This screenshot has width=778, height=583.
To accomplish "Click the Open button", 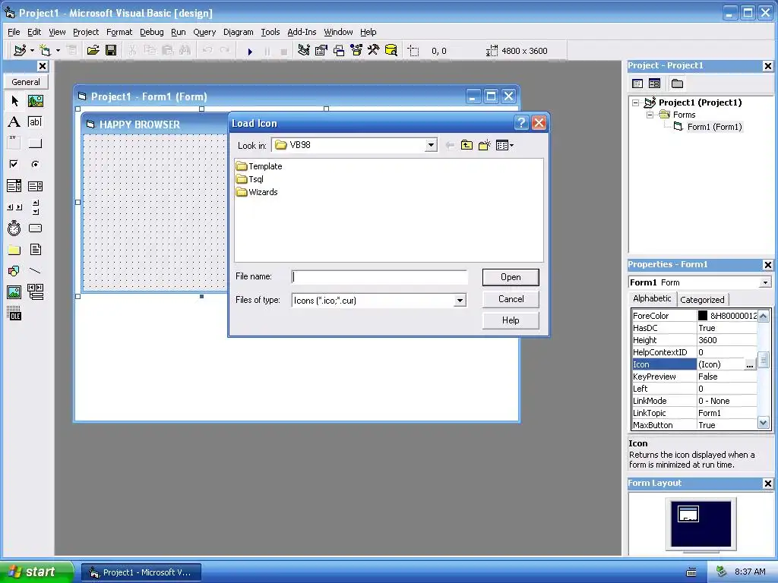I will (511, 277).
